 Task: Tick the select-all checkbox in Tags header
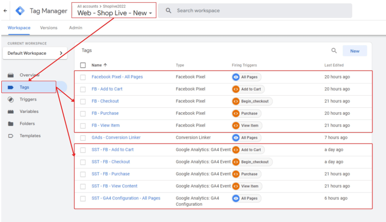[x=83, y=65]
